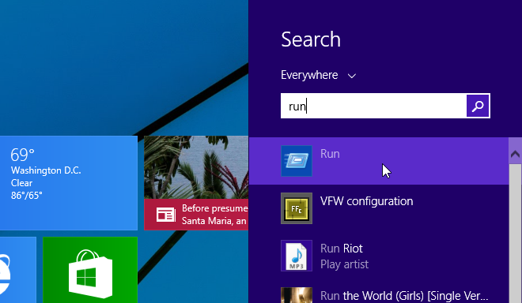Click the scrollbar up arrow
Screen dimensions: 522x303
[515, 154]
